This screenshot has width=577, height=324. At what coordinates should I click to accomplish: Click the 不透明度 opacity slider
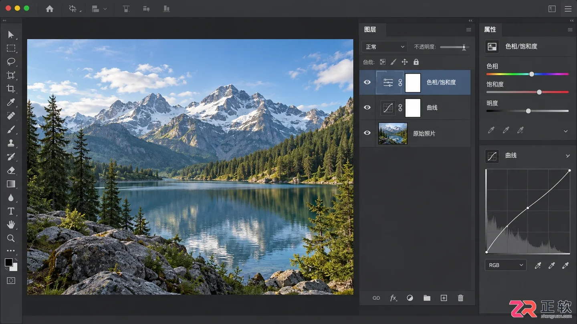coord(454,47)
